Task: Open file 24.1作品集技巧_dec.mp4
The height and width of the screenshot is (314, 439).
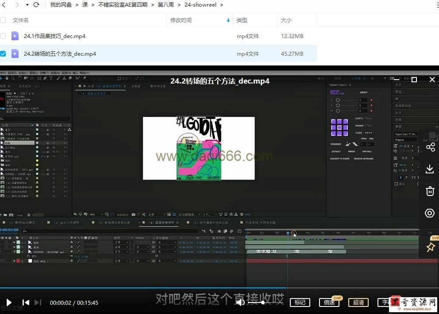Action: coord(54,36)
